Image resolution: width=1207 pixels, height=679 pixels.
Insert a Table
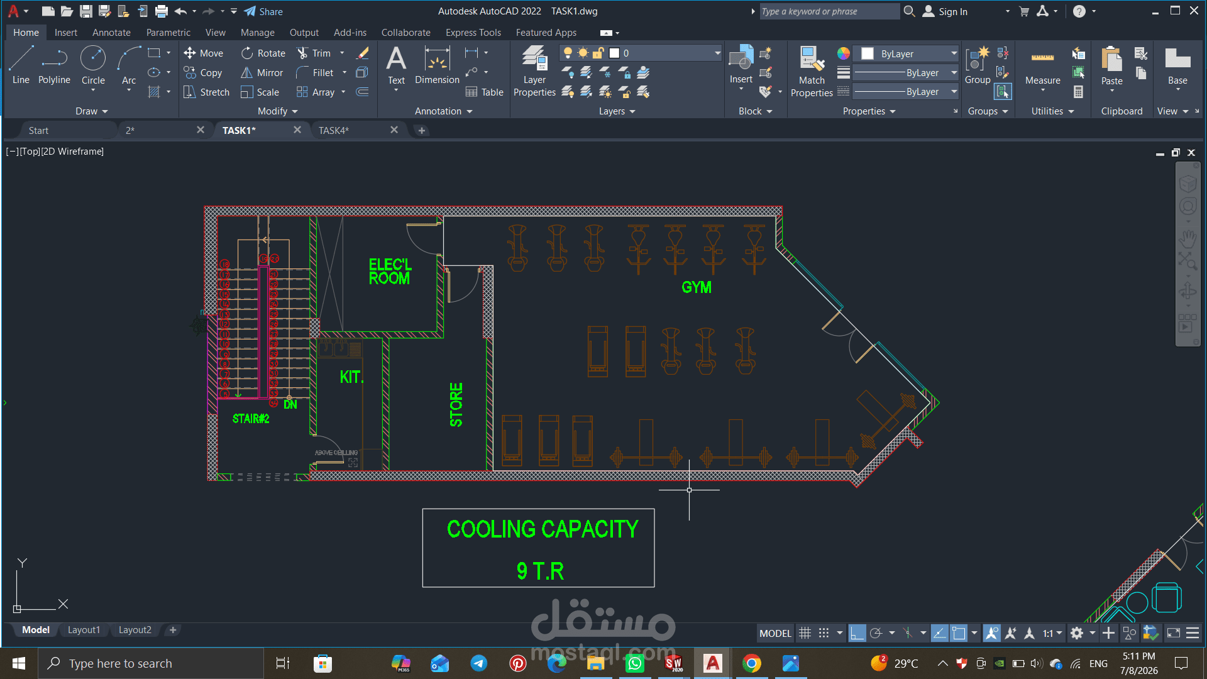click(x=484, y=92)
